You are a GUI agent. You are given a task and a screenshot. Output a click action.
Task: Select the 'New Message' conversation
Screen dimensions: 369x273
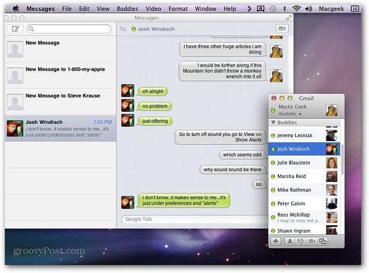pyautogui.click(x=60, y=49)
